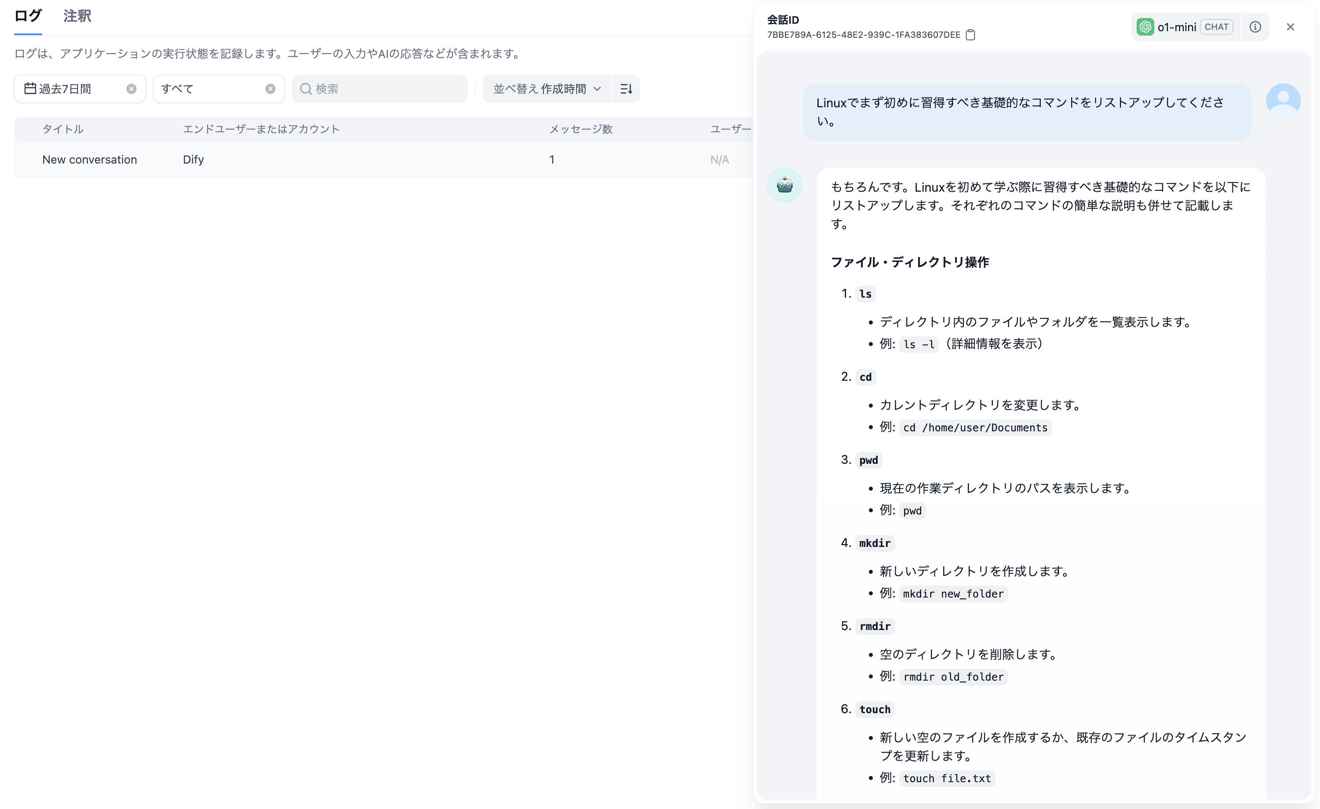
Task: Click the CHAT label in the model badge
Action: [x=1217, y=26]
